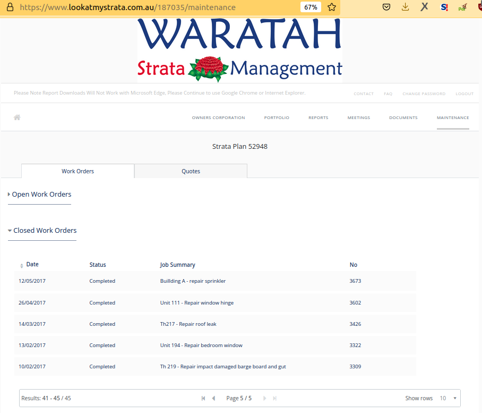Bookmark this page with the star icon
The height and width of the screenshot is (413, 482).
tap(332, 7)
